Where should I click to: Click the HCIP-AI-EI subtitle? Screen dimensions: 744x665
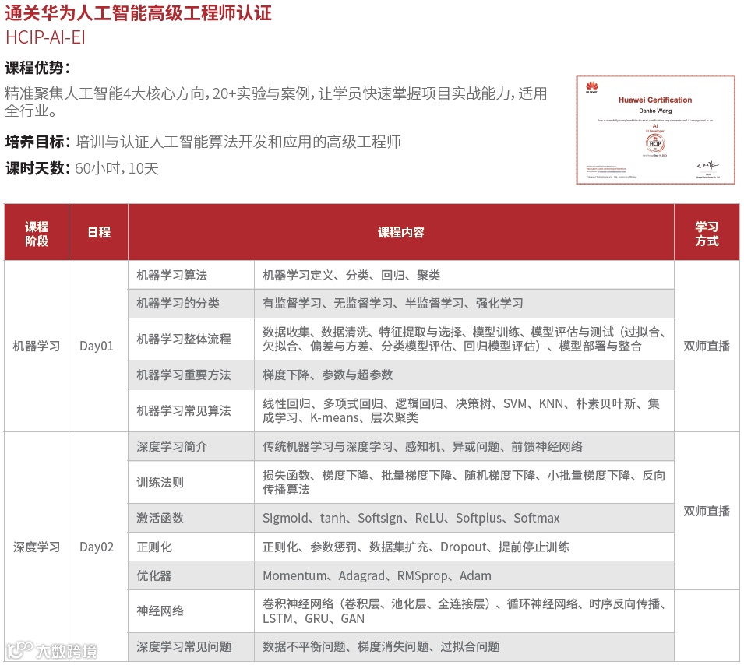[x=45, y=37]
